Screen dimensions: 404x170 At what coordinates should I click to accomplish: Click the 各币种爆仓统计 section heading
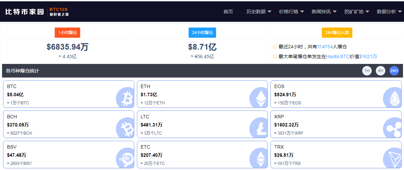pyautogui.click(x=22, y=71)
